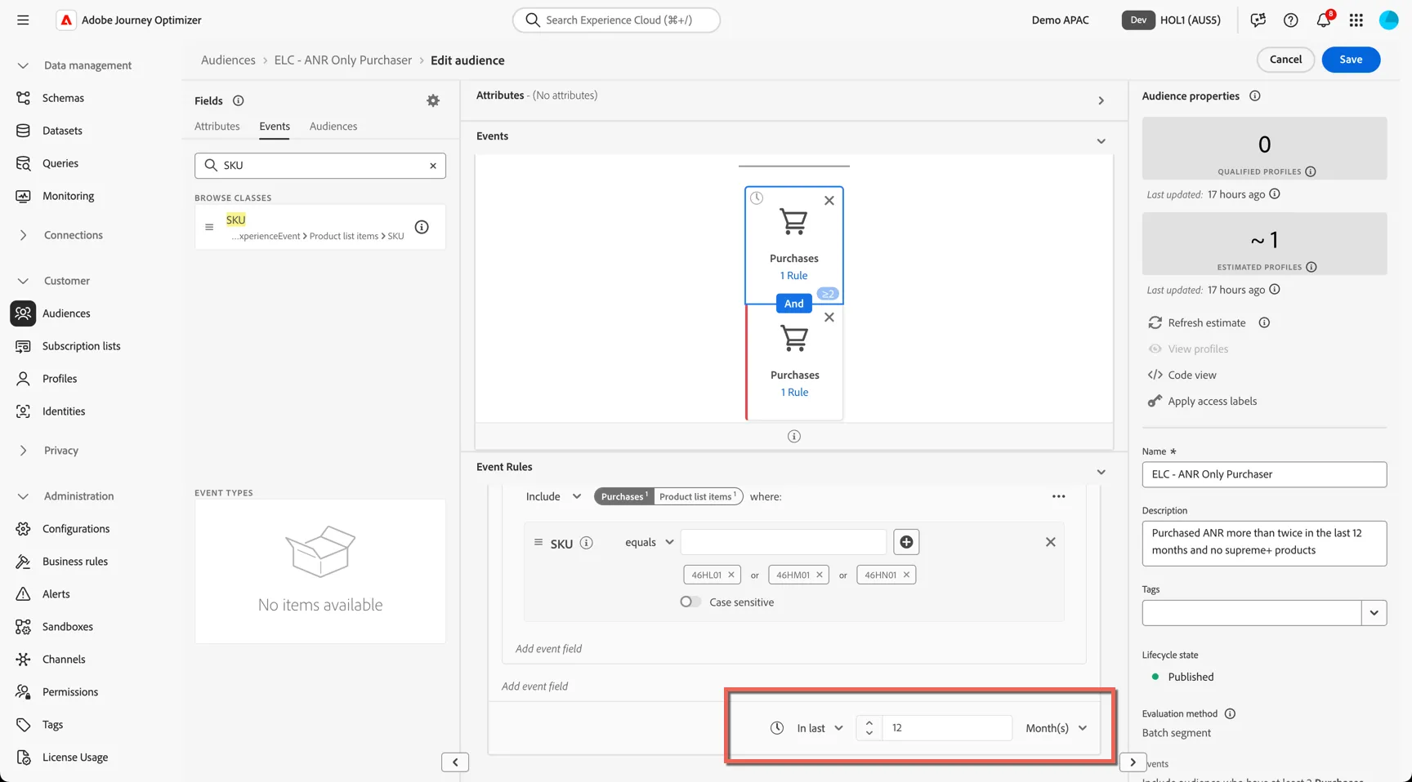The height and width of the screenshot is (782, 1412).
Task: Open the event rule more options menu
Action: [x=1059, y=496]
